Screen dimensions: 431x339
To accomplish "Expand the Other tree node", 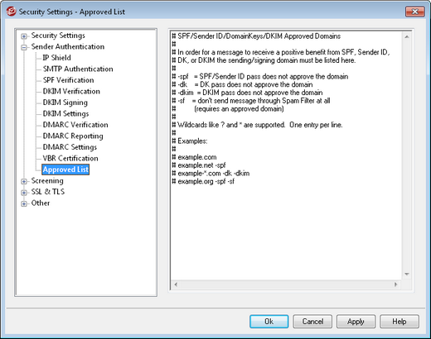I will tap(24, 204).
